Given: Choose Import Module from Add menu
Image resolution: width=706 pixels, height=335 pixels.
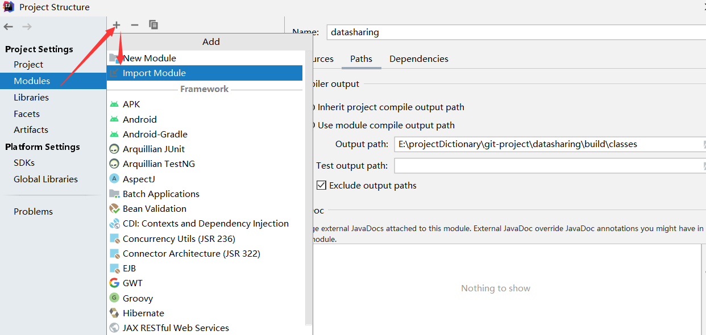Looking at the screenshot, I should pyautogui.click(x=154, y=73).
